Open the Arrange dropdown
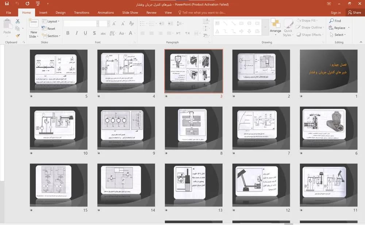 pyautogui.click(x=275, y=28)
